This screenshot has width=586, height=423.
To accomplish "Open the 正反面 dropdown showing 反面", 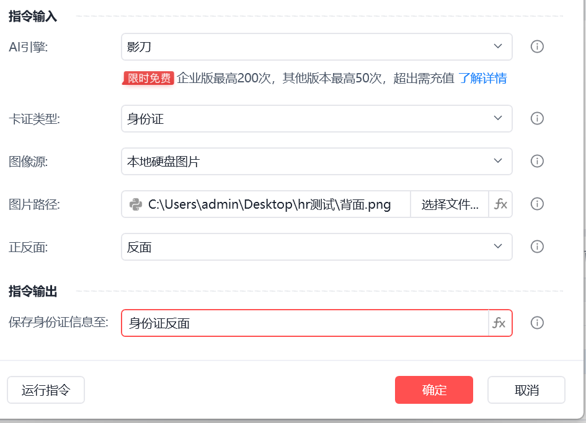I will [x=316, y=246].
